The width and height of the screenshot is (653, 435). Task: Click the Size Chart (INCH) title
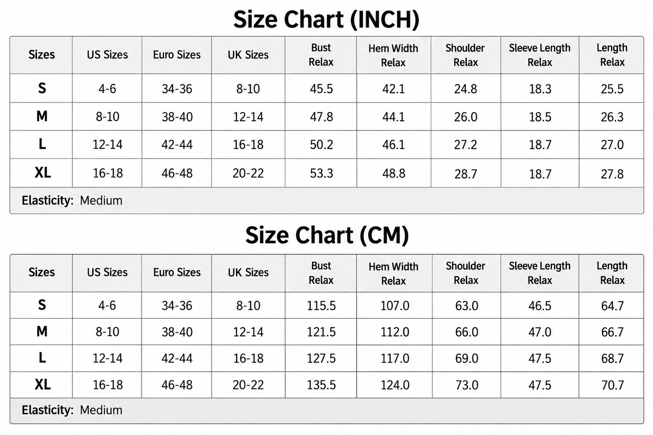coord(326,20)
